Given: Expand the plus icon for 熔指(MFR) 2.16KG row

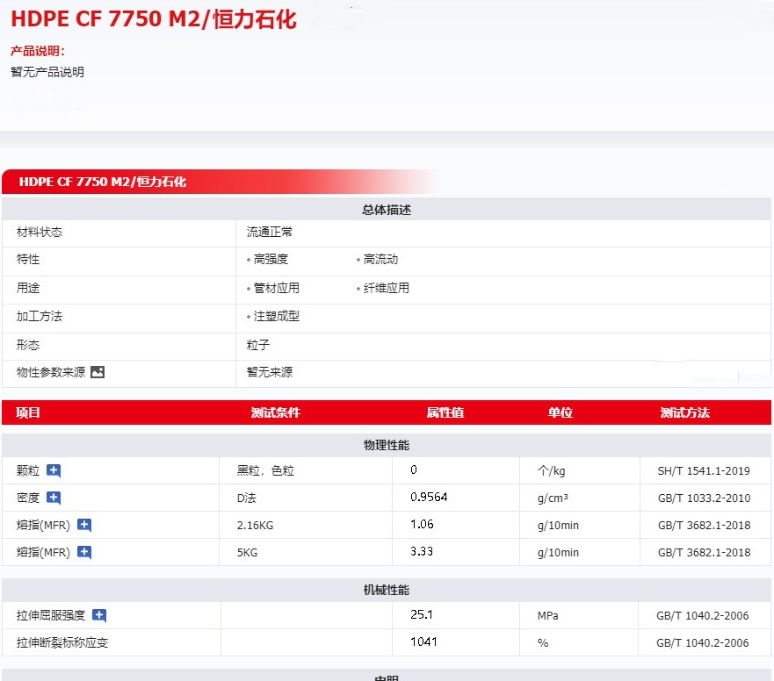Looking at the screenshot, I should pyautogui.click(x=84, y=525).
